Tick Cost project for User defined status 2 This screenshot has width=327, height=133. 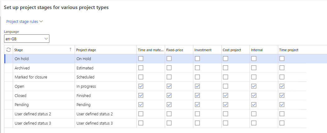pos(225,114)
